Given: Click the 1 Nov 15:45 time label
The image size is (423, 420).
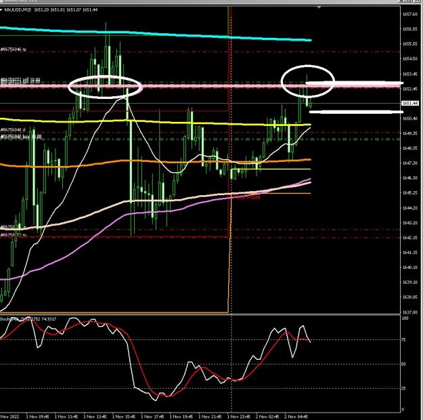Looking at the screenshot, I should point(123,417).
